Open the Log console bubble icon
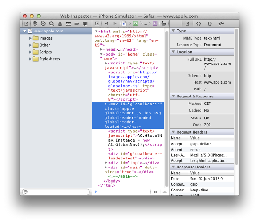The height and width of the screenshot is (223, 259). pyautogui.click(x=85, y=24)
